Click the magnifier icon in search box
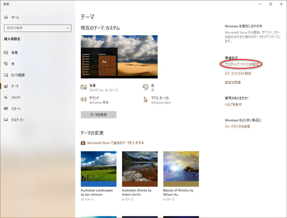 [68, 28]
